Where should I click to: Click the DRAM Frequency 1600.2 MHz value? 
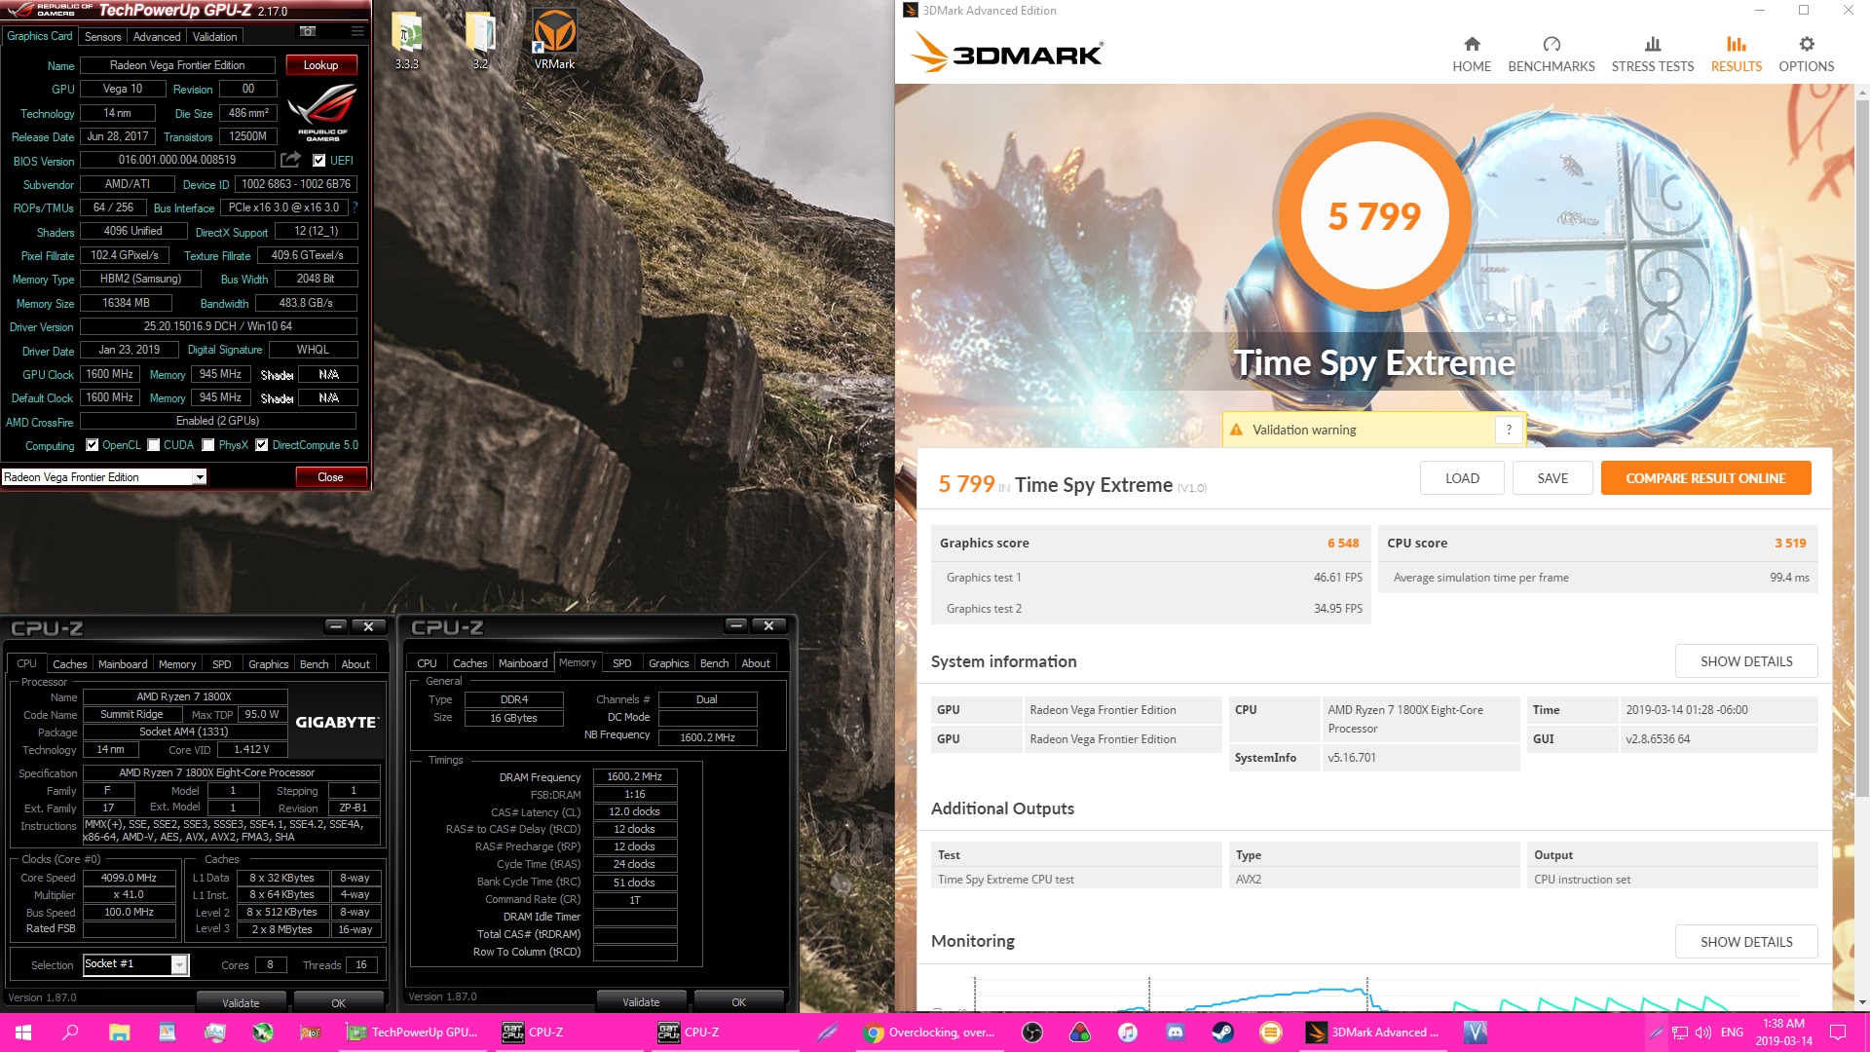point(634,777)
